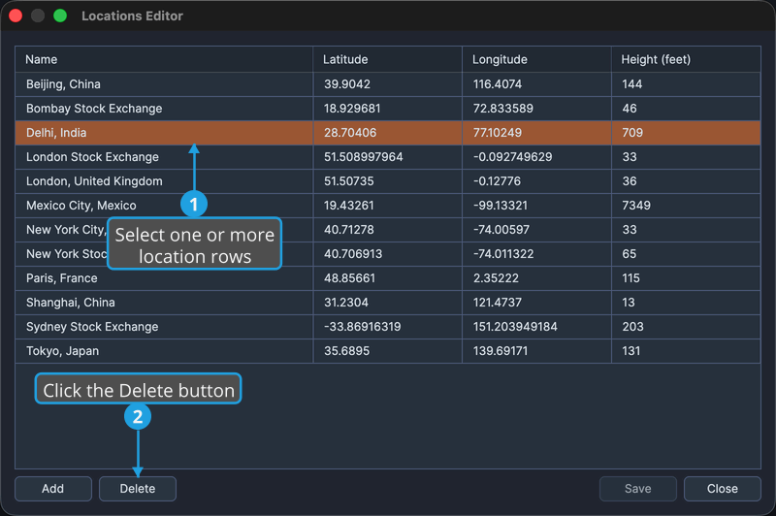The width and height of the screenshot is (776, 516).
Task: Click latitude value 31.2304
Action: (x=346, y=303)
